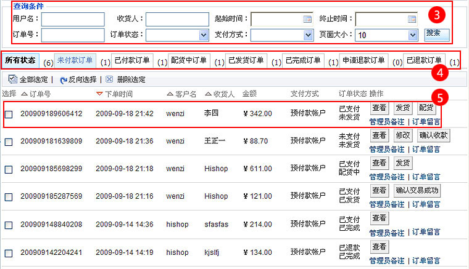The image size is (469, 269).
Task: Click the 全部选定 link text
Action: [x=34, y=79]
